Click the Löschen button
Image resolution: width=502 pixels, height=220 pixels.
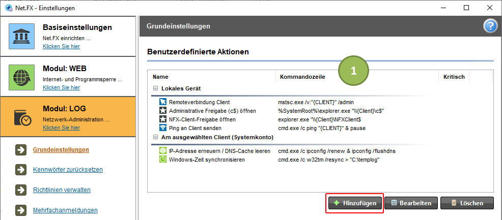point(467,203)
